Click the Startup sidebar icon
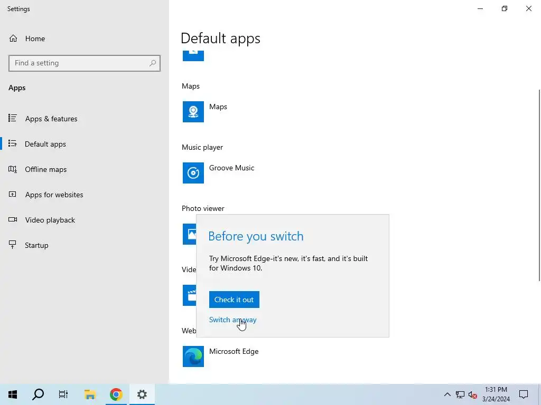 click(13, 245)
